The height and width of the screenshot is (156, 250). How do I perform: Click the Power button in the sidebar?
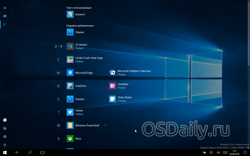[x=5, y=145]
